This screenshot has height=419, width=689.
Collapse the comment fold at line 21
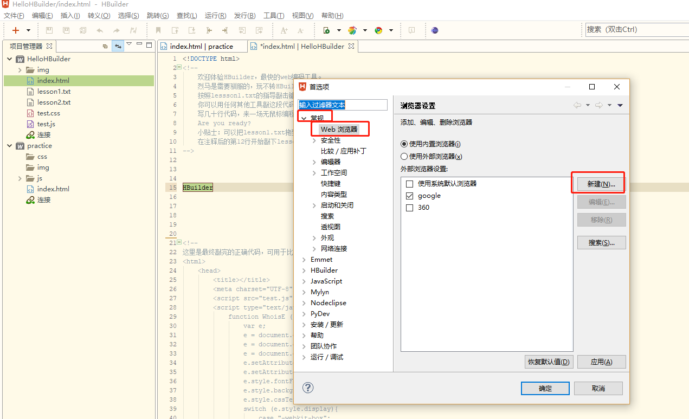click(179, 243)
